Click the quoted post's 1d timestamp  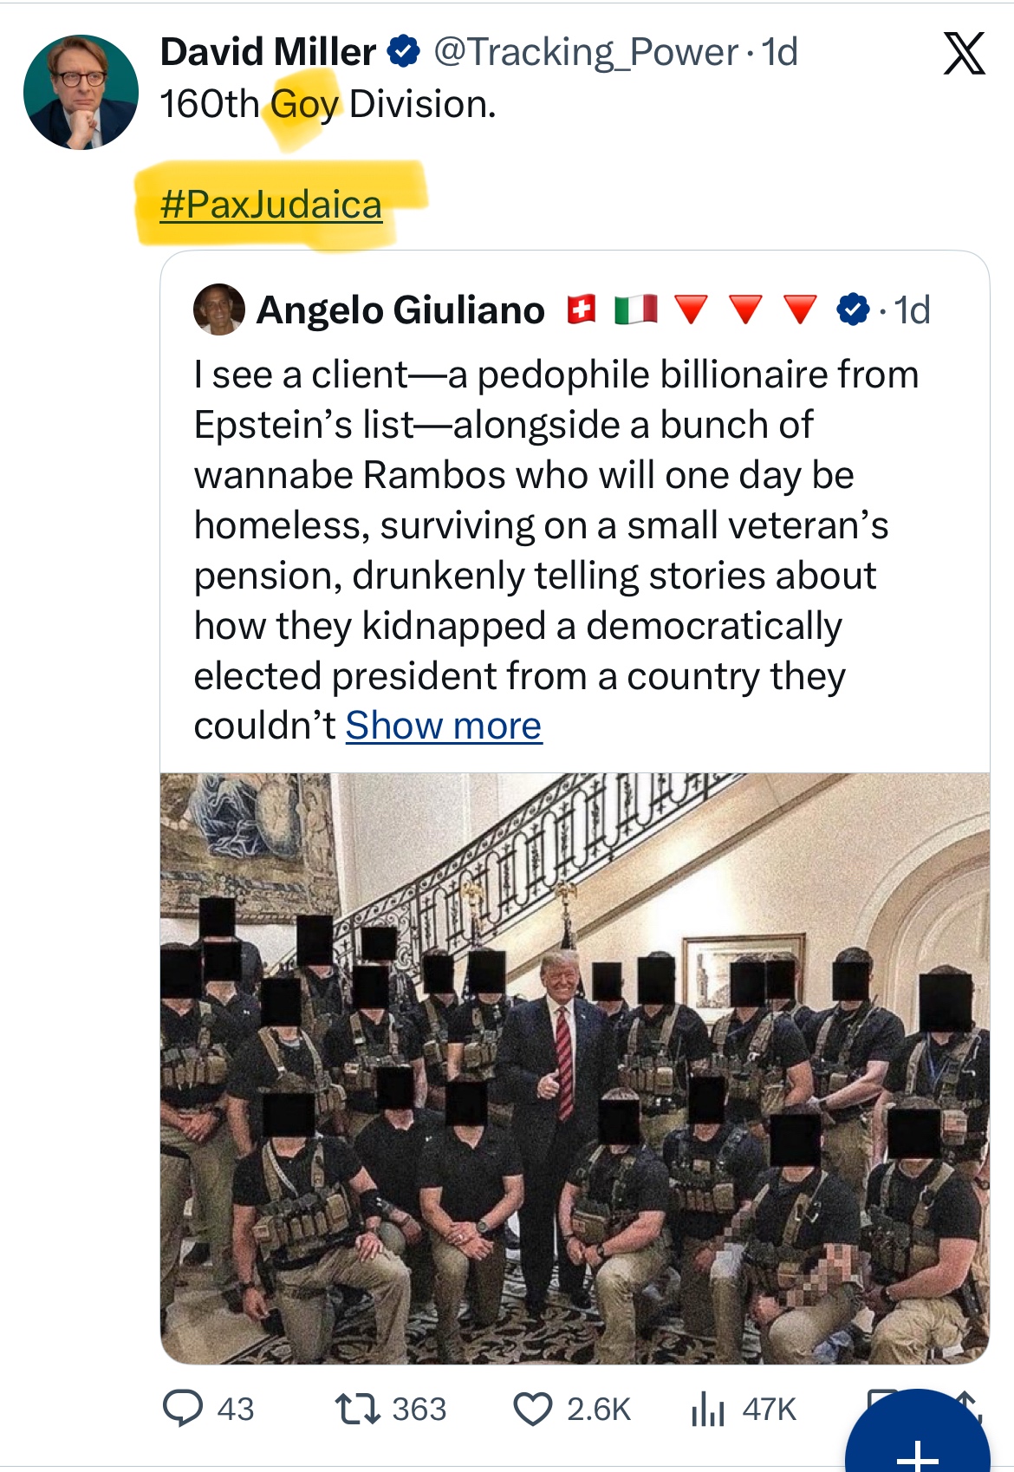(912, 309)
